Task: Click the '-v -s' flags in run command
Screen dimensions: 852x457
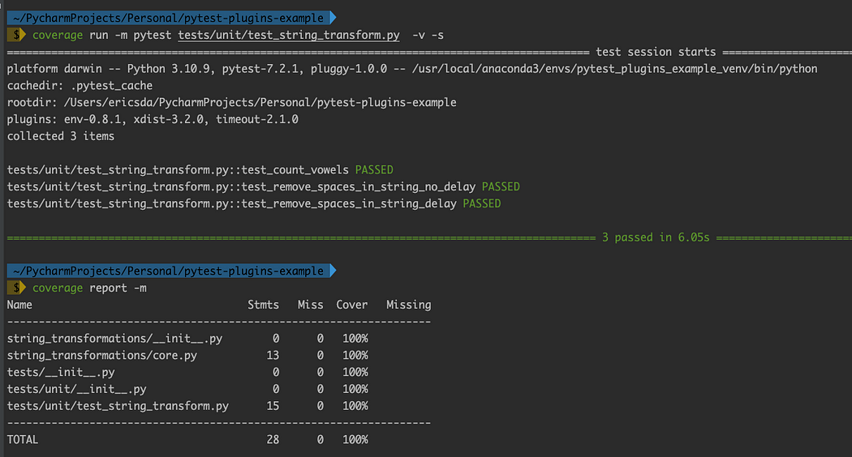Action: click(x=428, y=36)
